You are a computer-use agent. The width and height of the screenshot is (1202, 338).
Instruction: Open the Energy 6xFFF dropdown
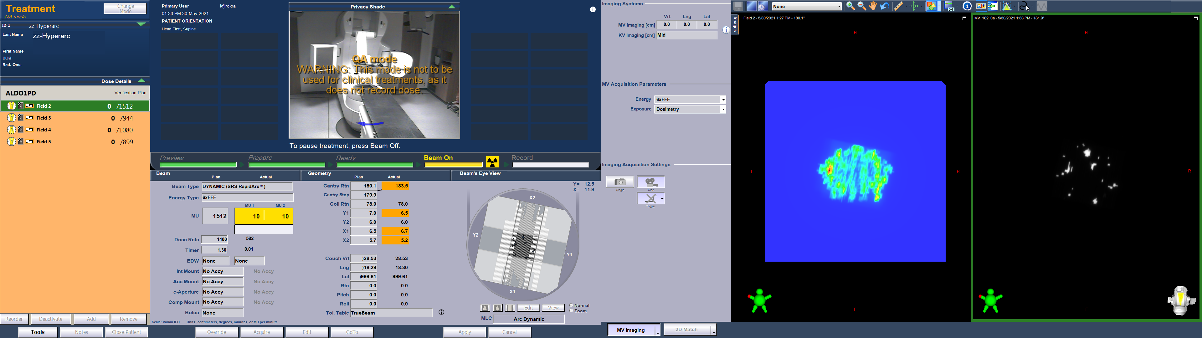(723, 100)
